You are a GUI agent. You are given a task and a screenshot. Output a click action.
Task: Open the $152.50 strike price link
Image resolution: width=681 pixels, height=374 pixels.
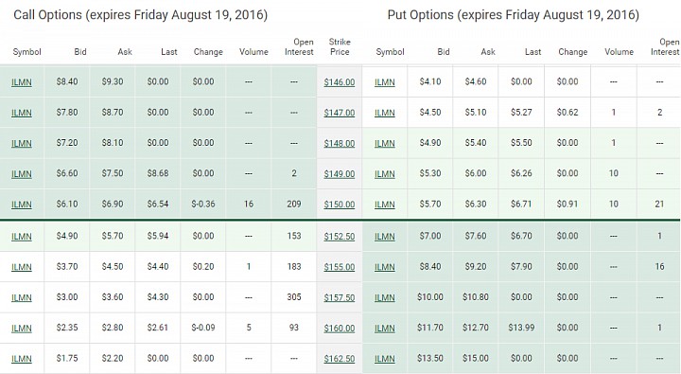(x=340, y=237)
